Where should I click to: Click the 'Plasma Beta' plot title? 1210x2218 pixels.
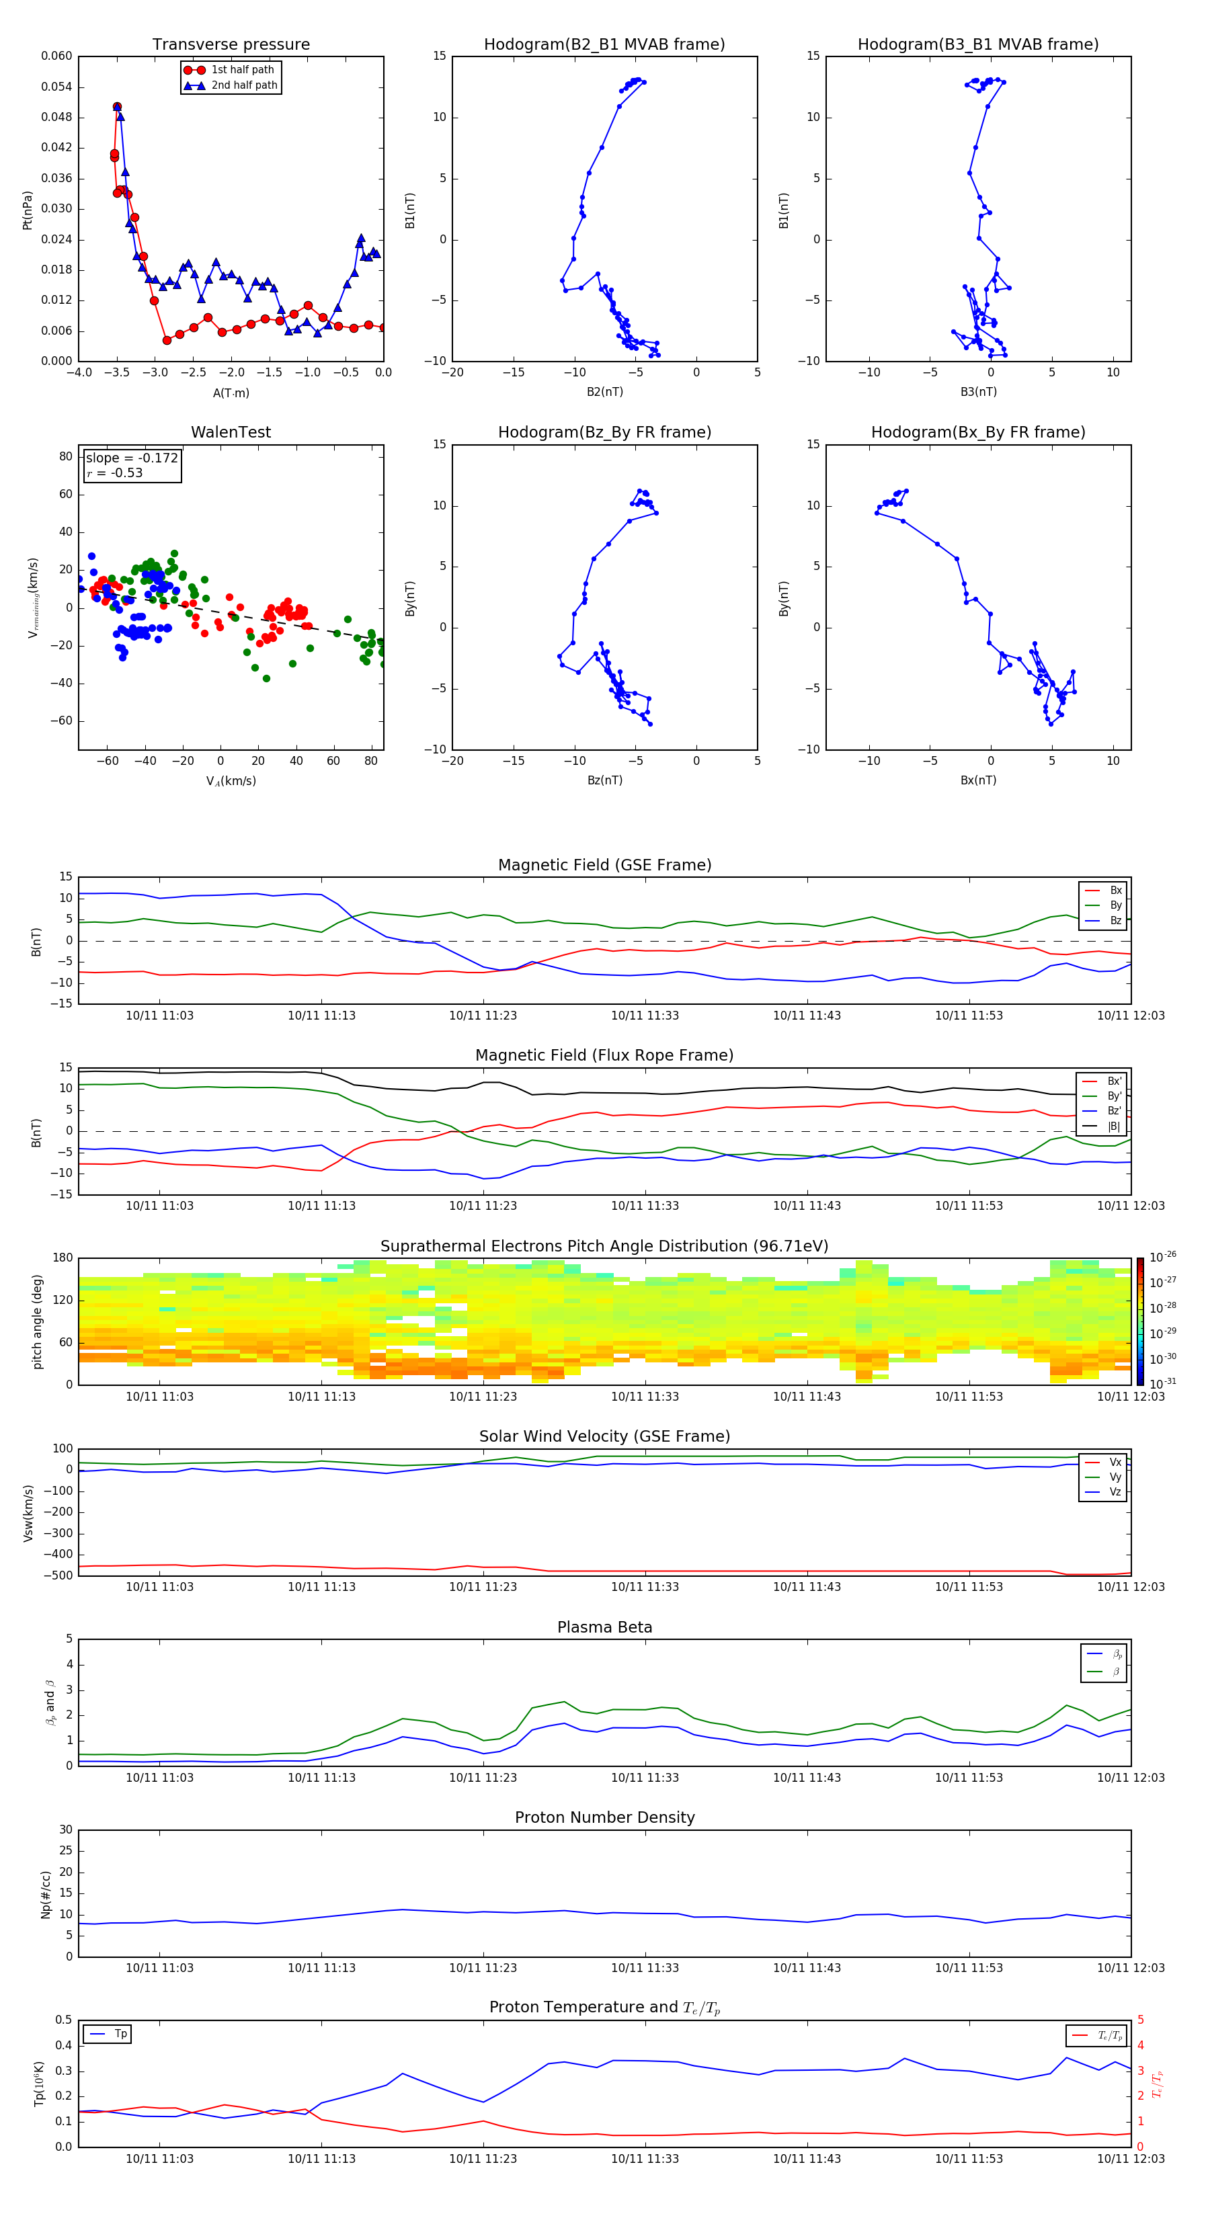(x=604, y=1627)
